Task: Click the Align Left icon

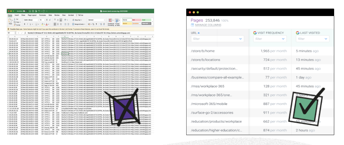Action: 55,24
